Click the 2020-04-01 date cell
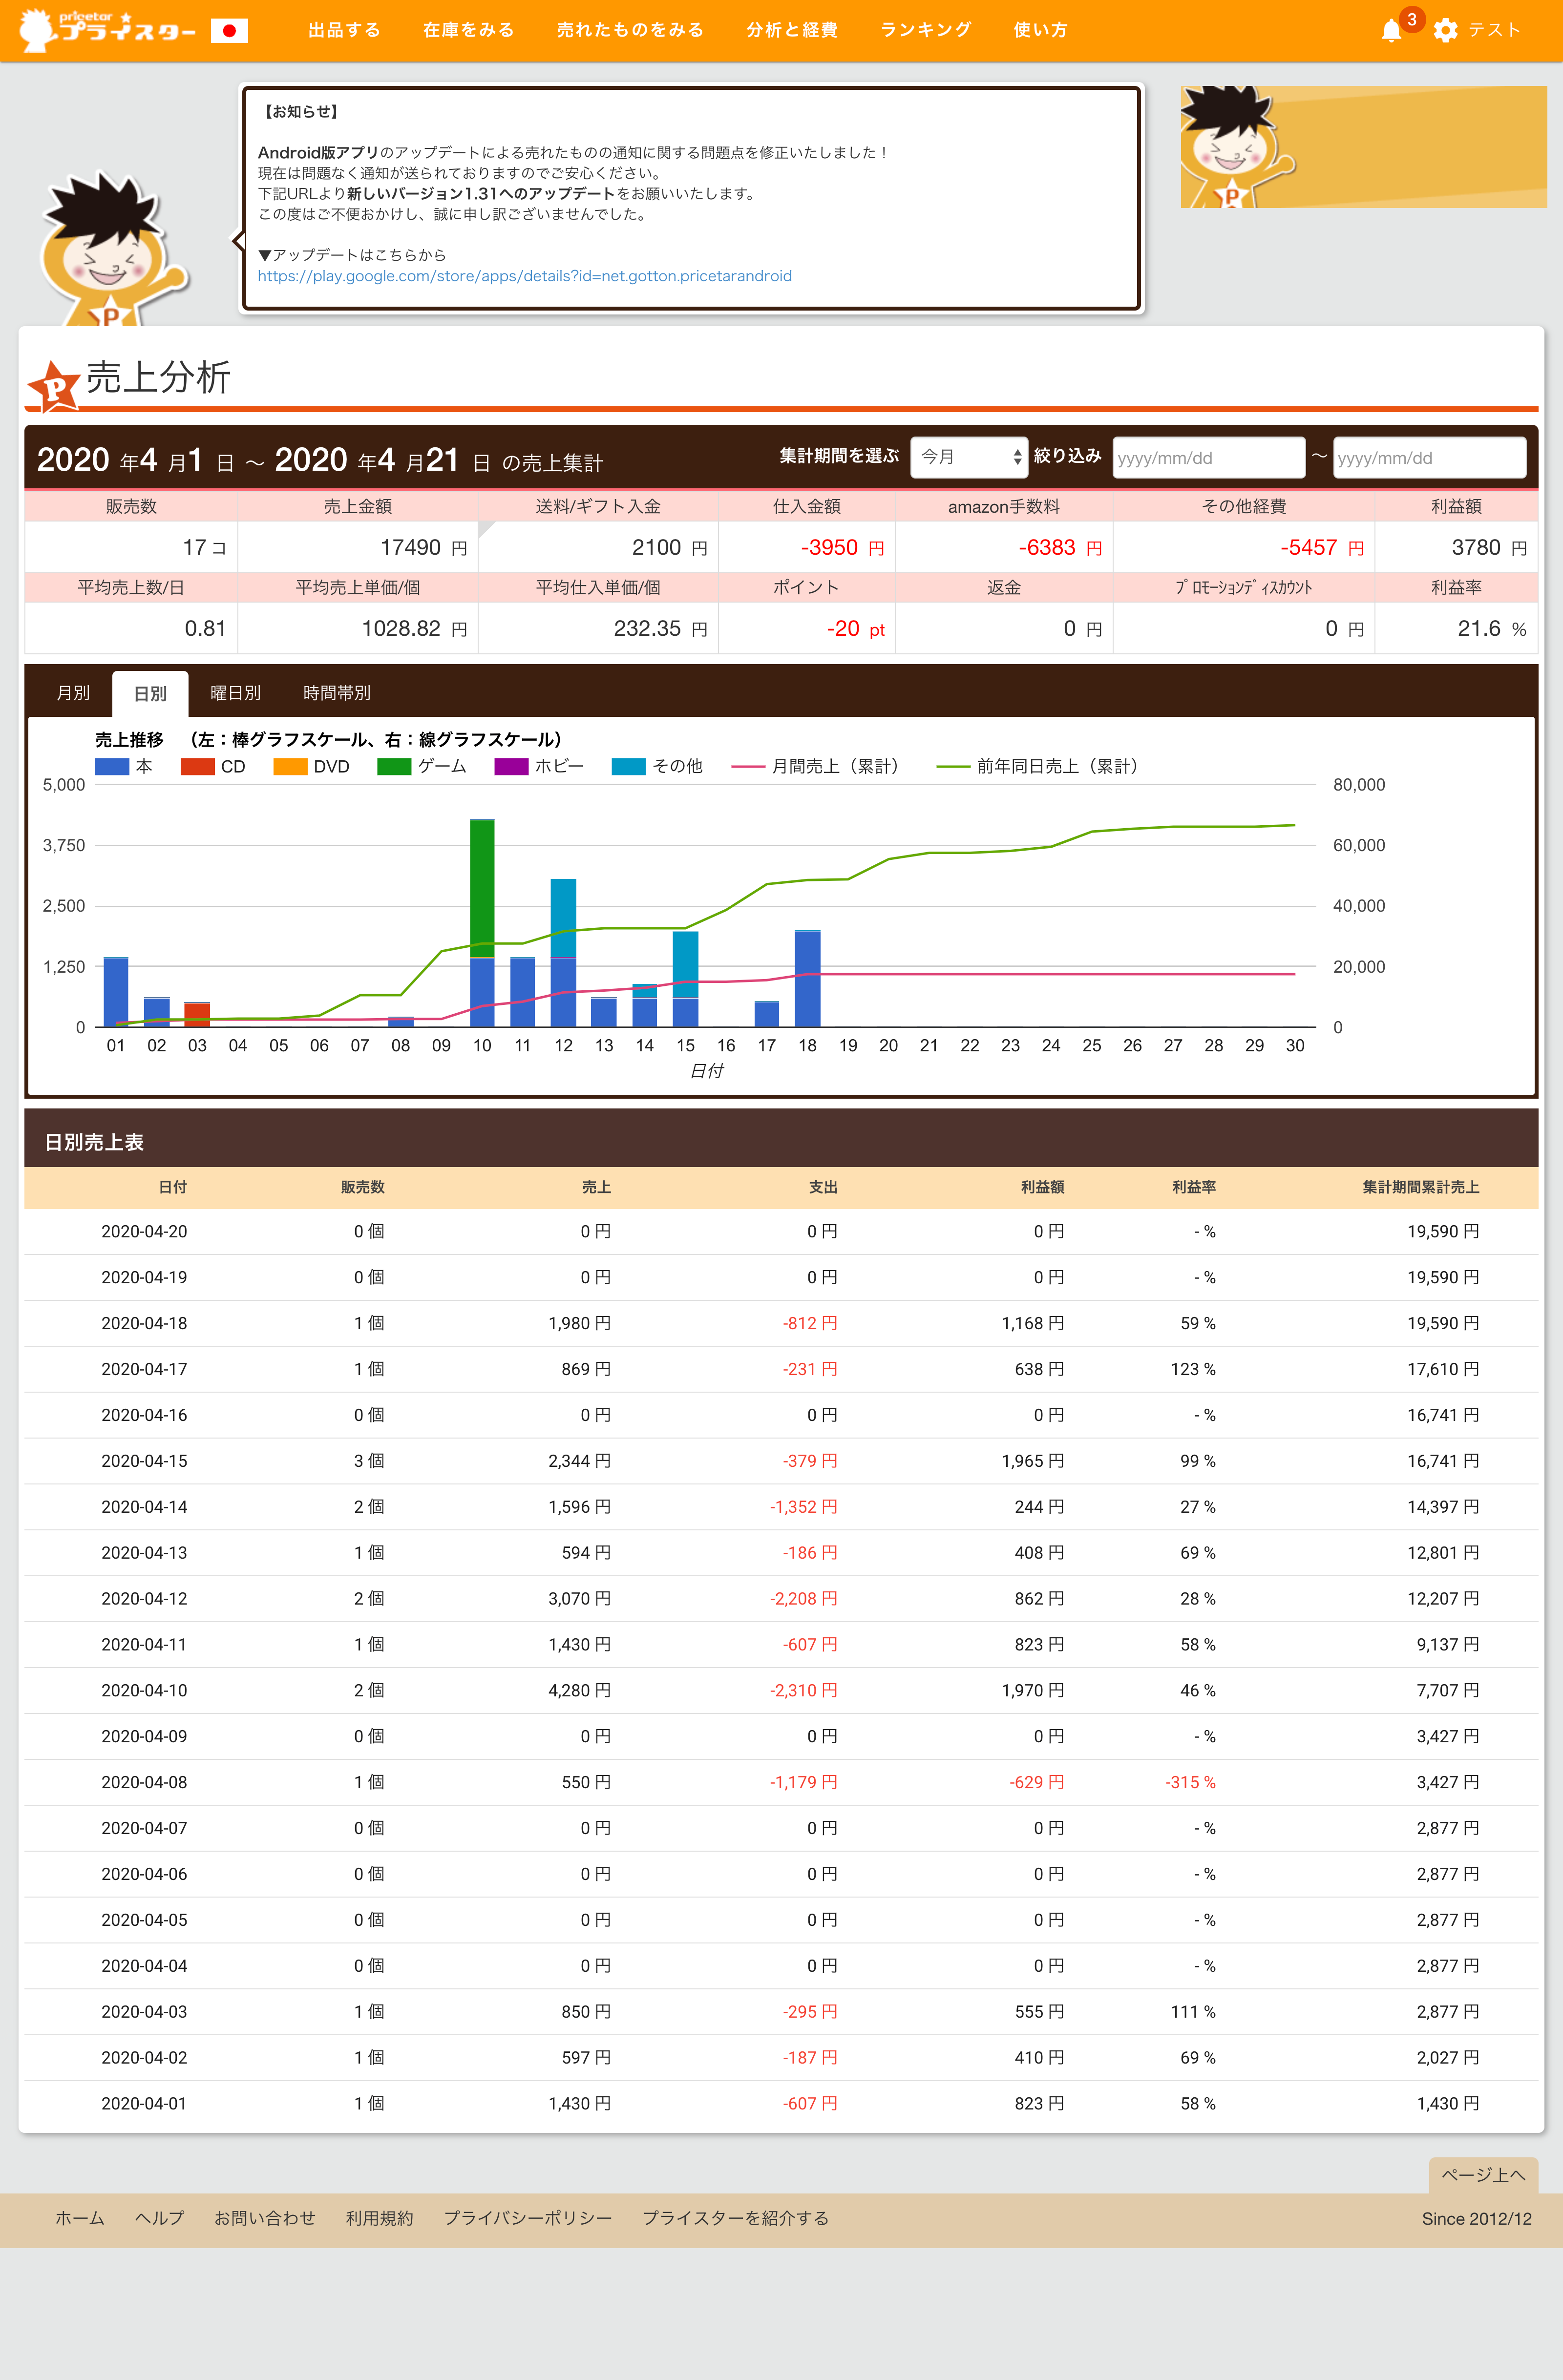 click(144, 2103)
